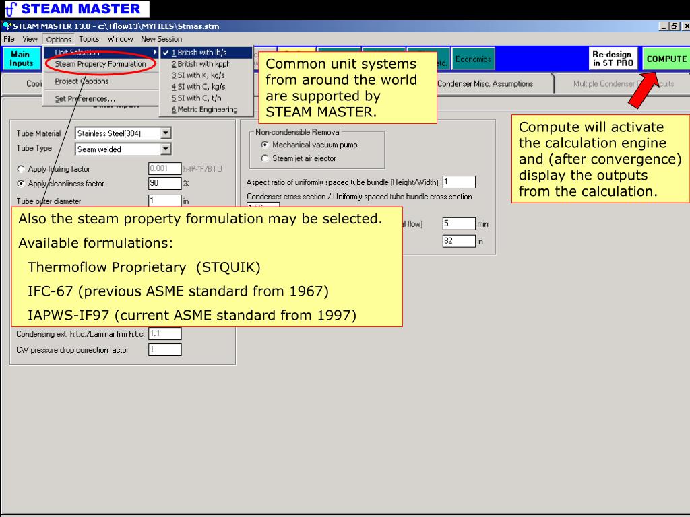This screenshot has width=690, height=517.
Task: Restore the Steam Master window
Action: 674,26
